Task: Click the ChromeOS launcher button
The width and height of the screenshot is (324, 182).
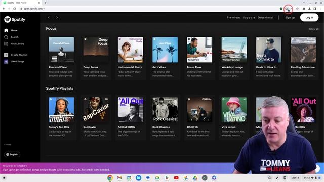Action: (x=4, y=178)
